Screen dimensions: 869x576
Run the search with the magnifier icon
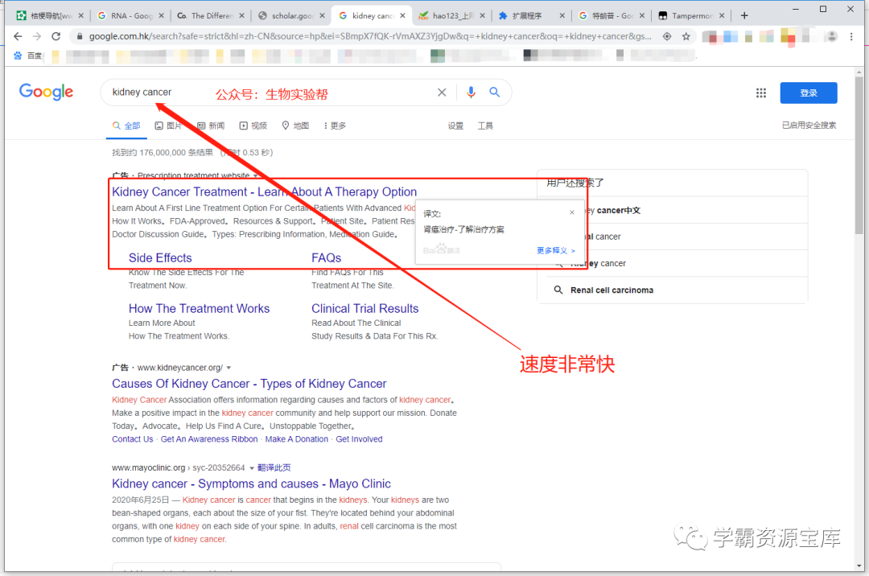(x=494, y=93)
